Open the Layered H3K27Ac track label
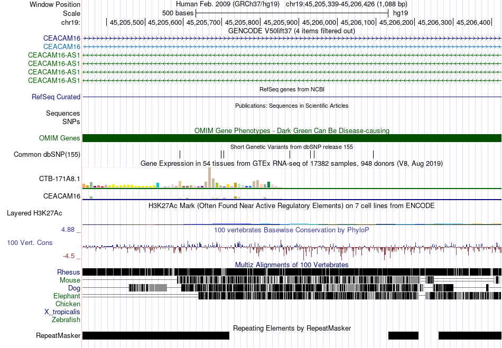This screenshot has width=502, height=348. pos(34,213)
